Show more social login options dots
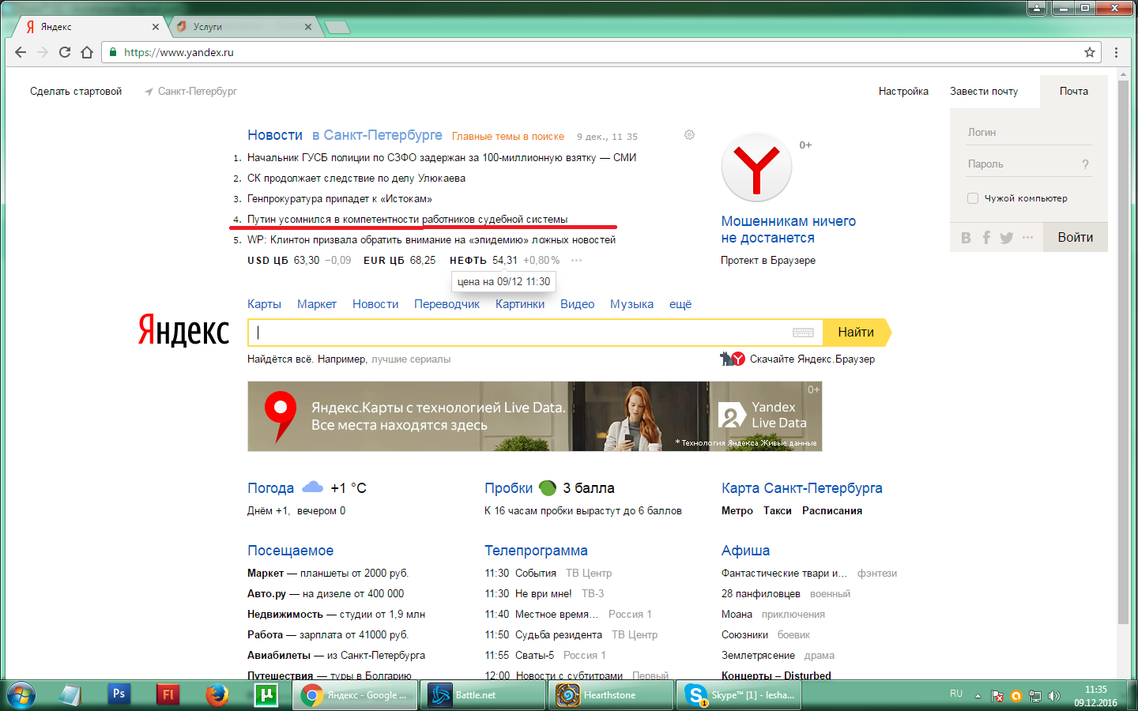The height and width of the screenshot is (711, 1138). point(1027,237)
